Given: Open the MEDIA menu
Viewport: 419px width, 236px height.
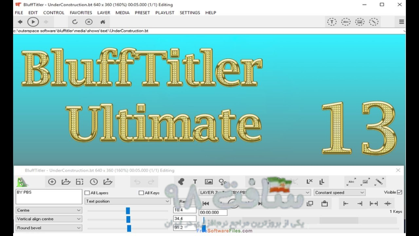Looking at the screenshot, I should coord(122,13).
